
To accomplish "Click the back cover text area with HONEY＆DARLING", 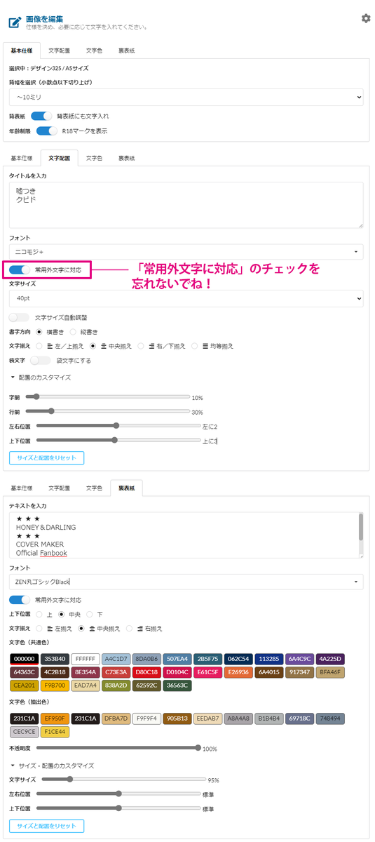I will pos(186,535).
